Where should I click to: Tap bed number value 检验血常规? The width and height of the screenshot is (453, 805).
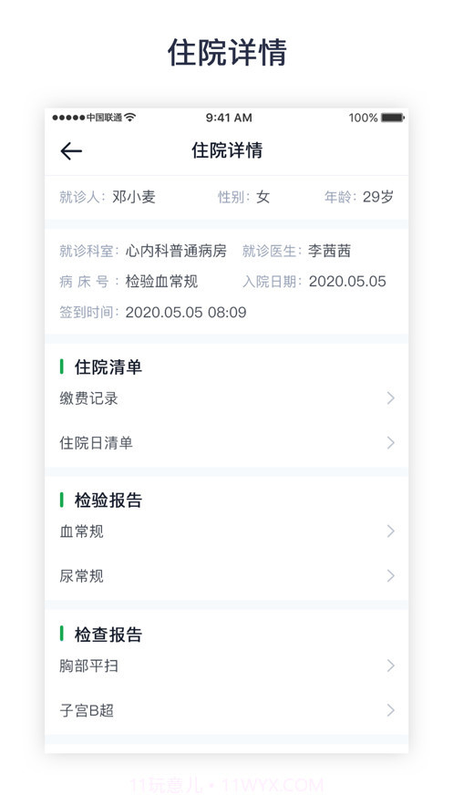[161, 282]
